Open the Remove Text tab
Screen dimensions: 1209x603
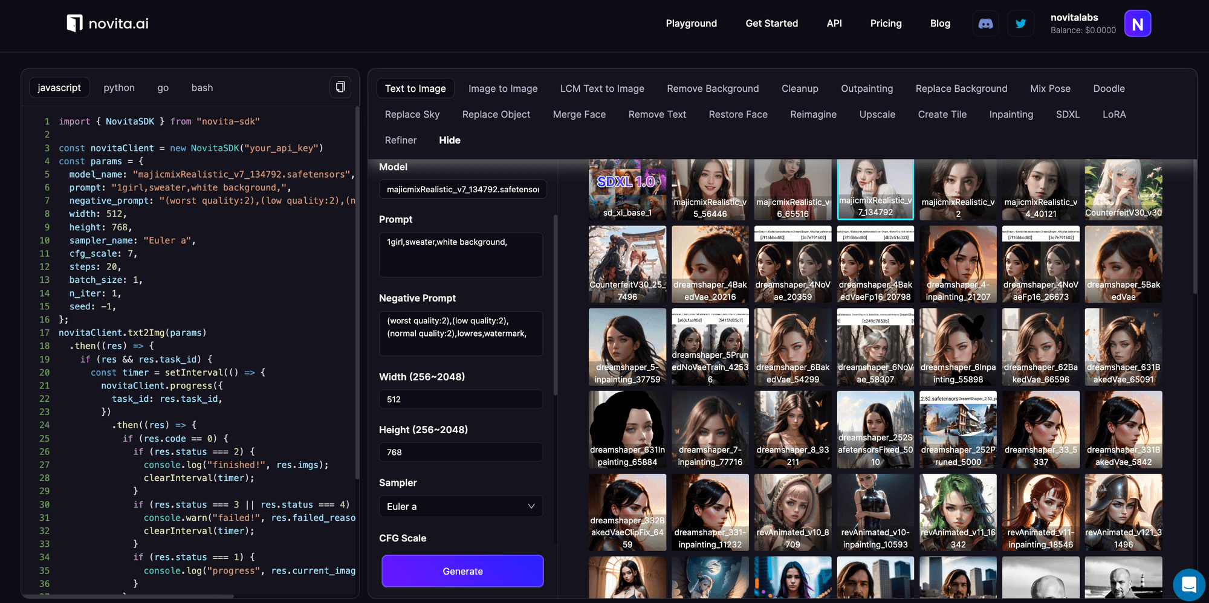coord(657,115)
